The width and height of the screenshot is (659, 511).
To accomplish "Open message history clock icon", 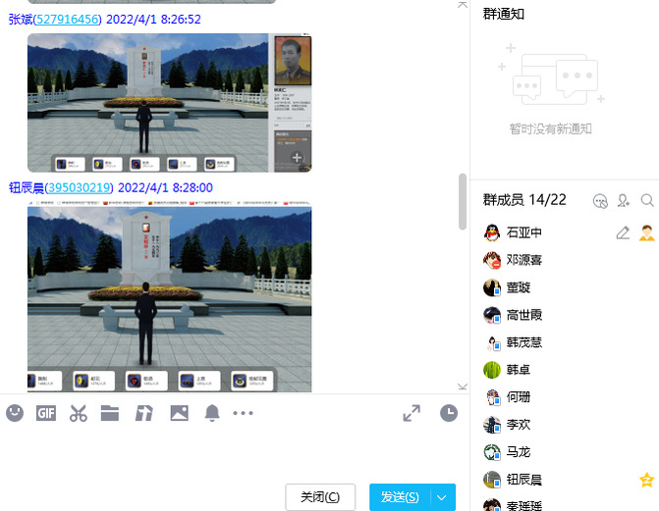I will [449, 413].
